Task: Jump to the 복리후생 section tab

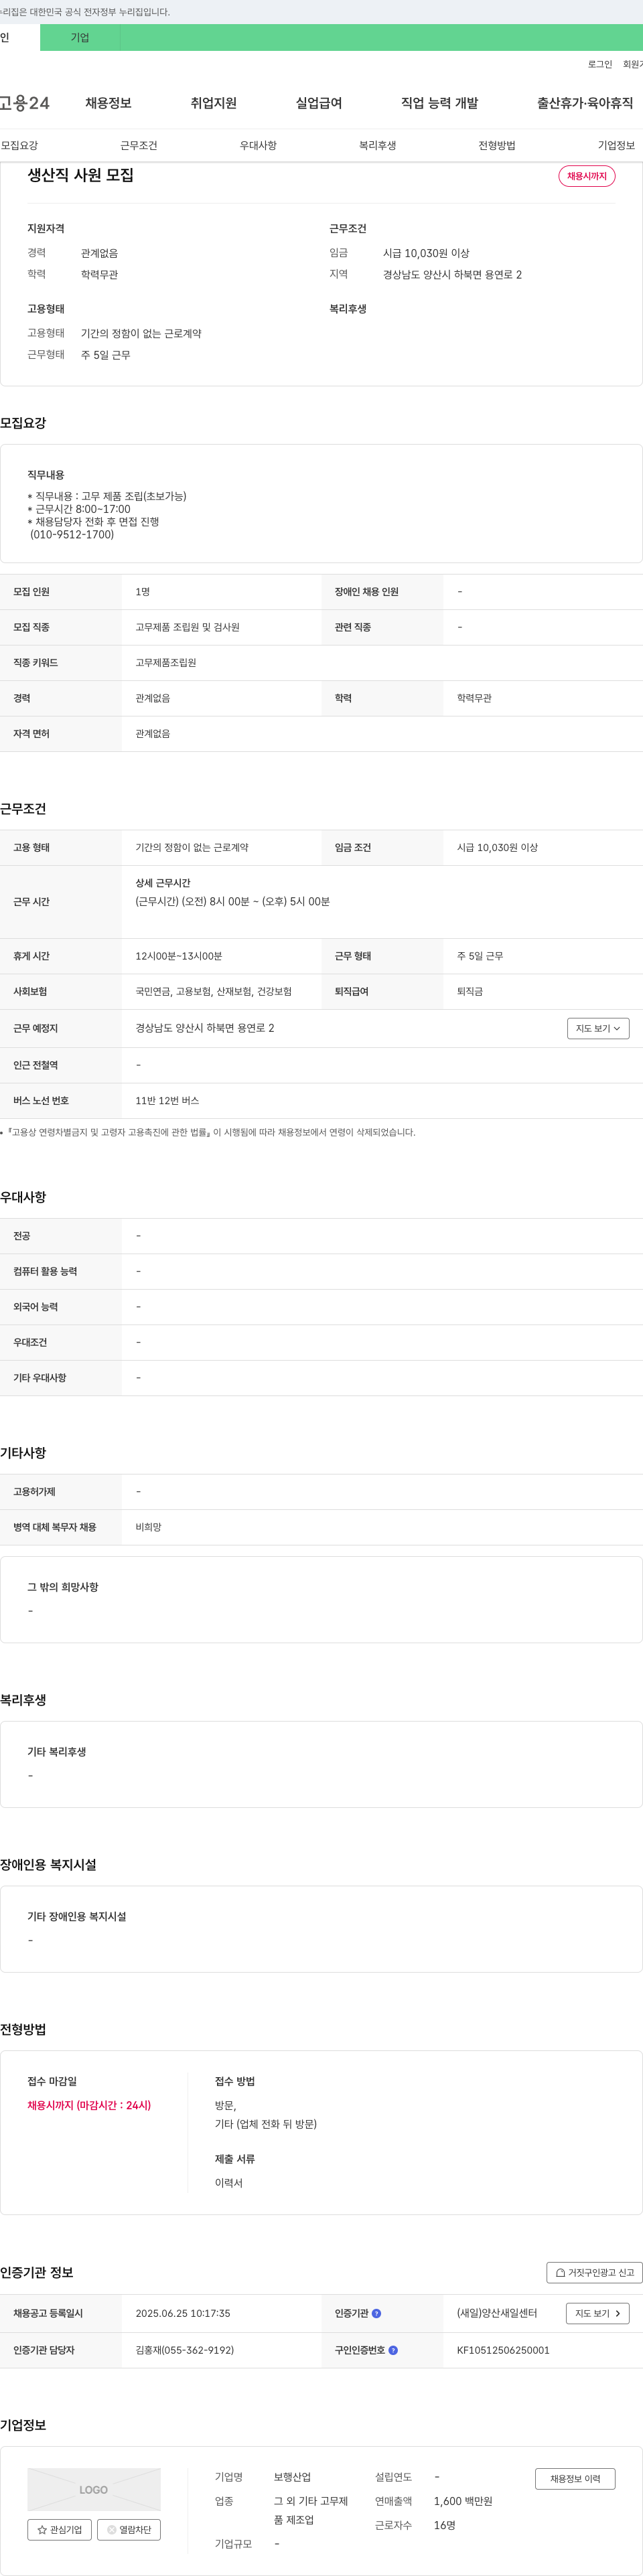Action: (378, 145)
